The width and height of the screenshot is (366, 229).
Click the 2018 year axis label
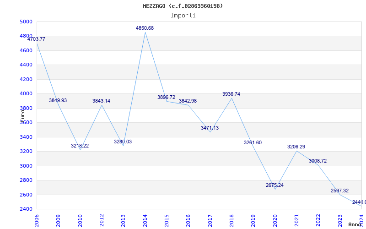(231, 221)
